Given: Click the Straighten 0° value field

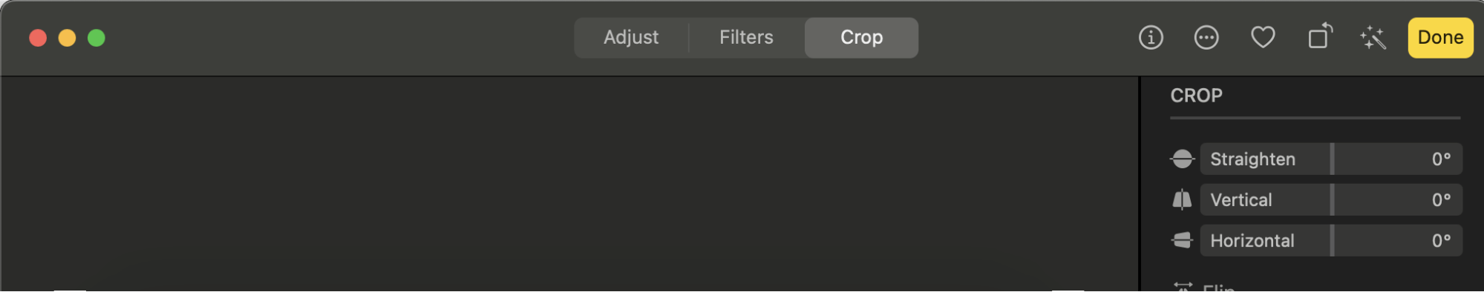Looking at the screenshot, I should click(1441, 159).
